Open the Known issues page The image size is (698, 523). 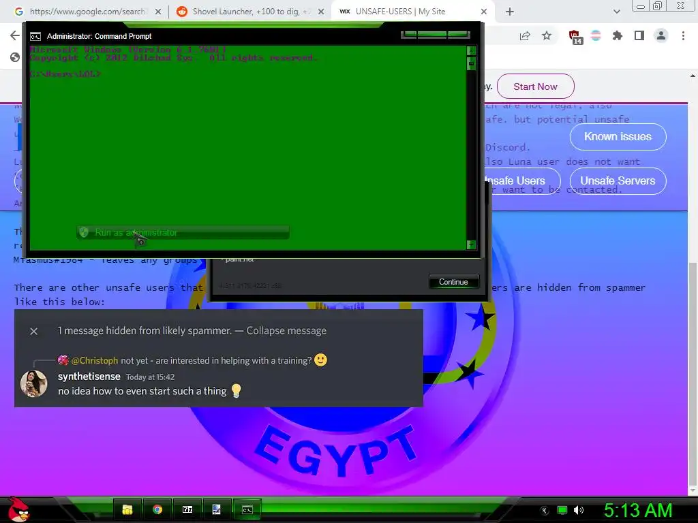[618, 136]
